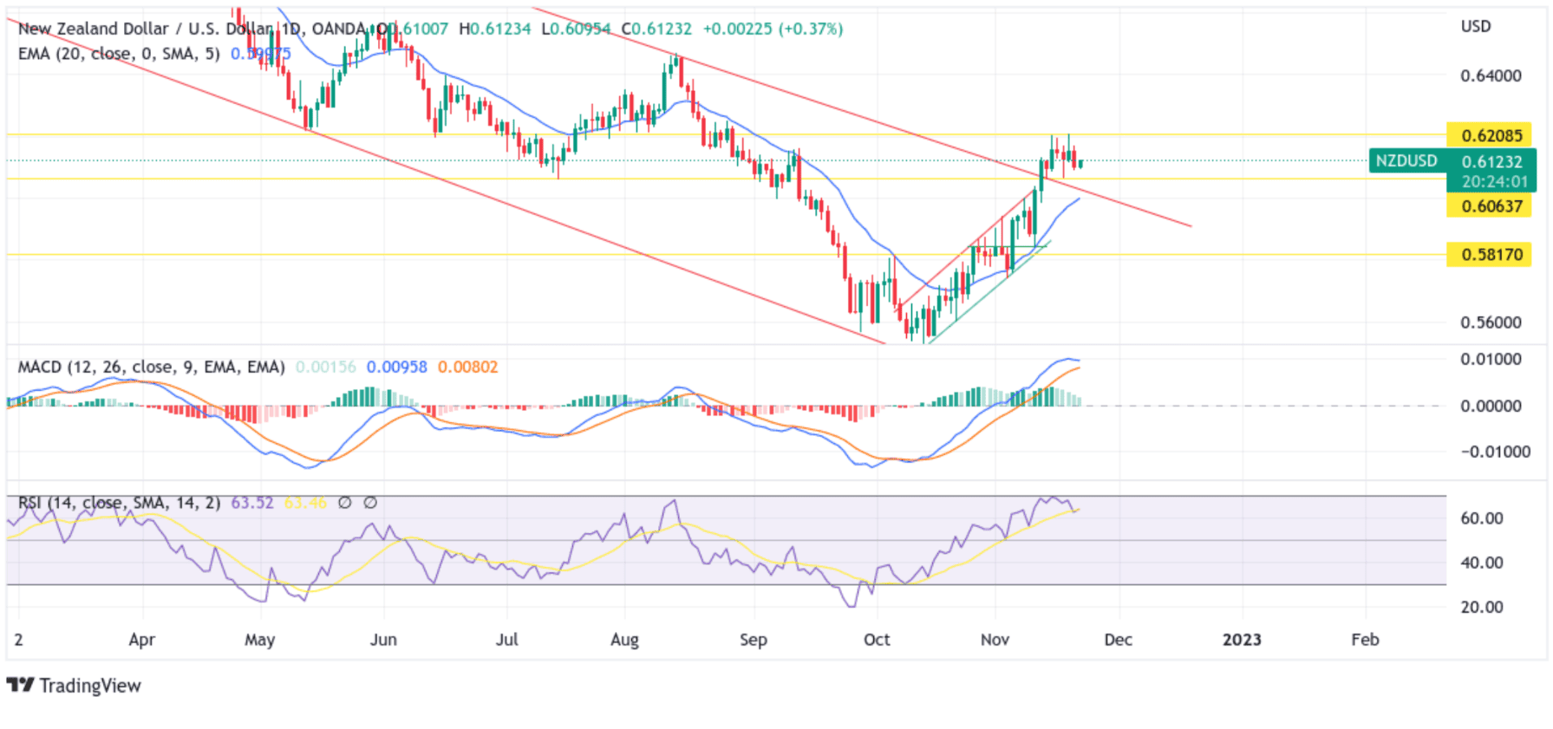Image resolution: width=1553 pixels, height=729 pixels.
Task: Click the USD currency label on the price axis
Action: click(x=1476, y=26)
